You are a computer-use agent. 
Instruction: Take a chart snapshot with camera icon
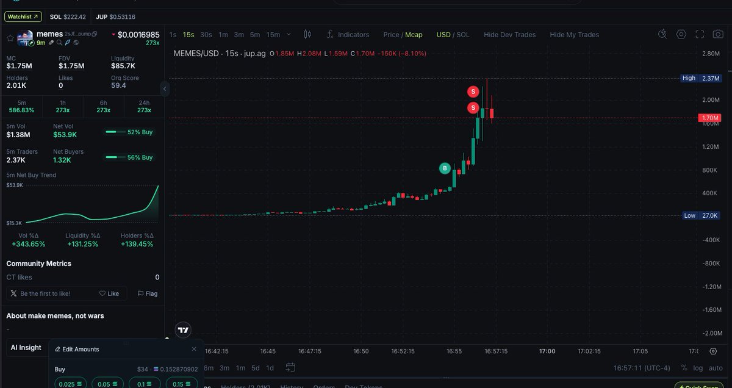coord(717,35)
